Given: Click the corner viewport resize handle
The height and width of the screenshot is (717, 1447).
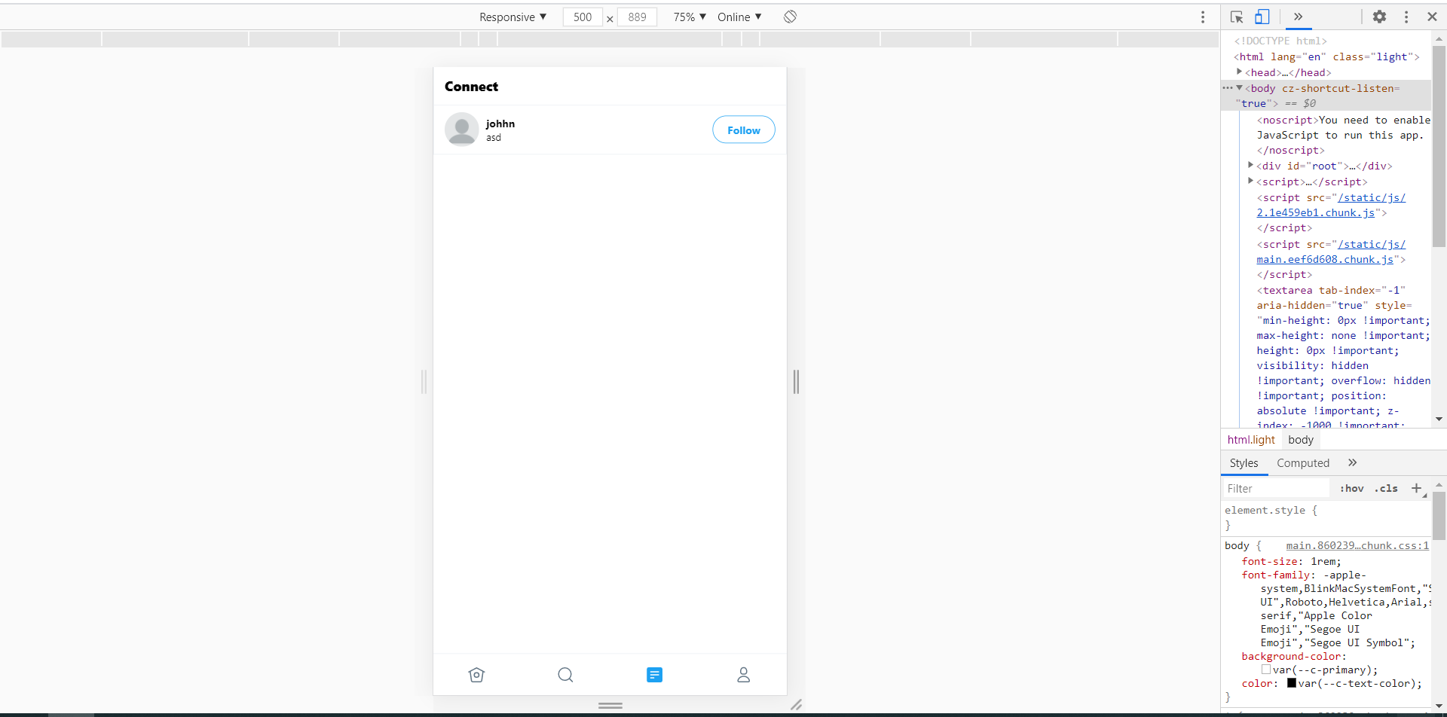Looking at the screenshot, I should 796,705.
